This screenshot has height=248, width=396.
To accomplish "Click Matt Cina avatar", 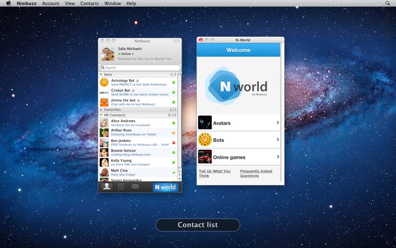I will (x=104, y=172).
